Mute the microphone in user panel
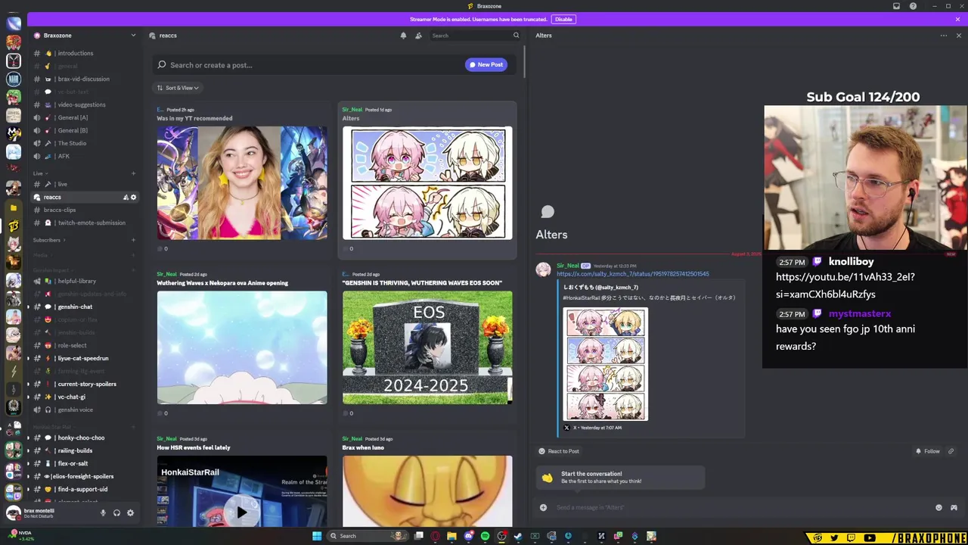The width and height of the screenshot is (968, 545). tap(103, 512)
